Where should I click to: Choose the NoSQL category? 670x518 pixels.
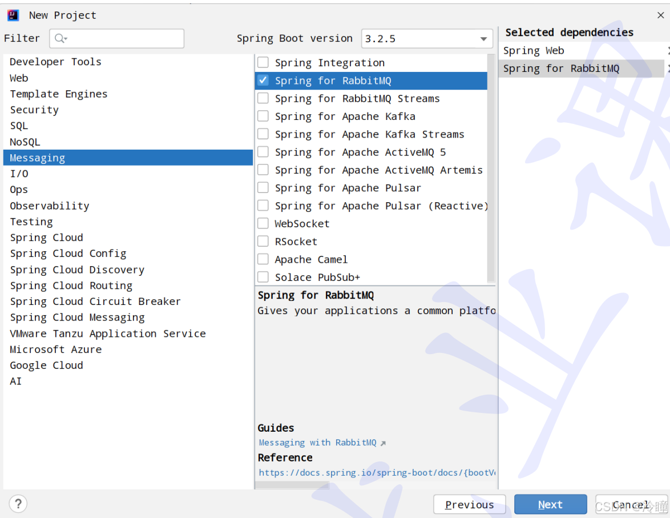[x=128, y=142]
